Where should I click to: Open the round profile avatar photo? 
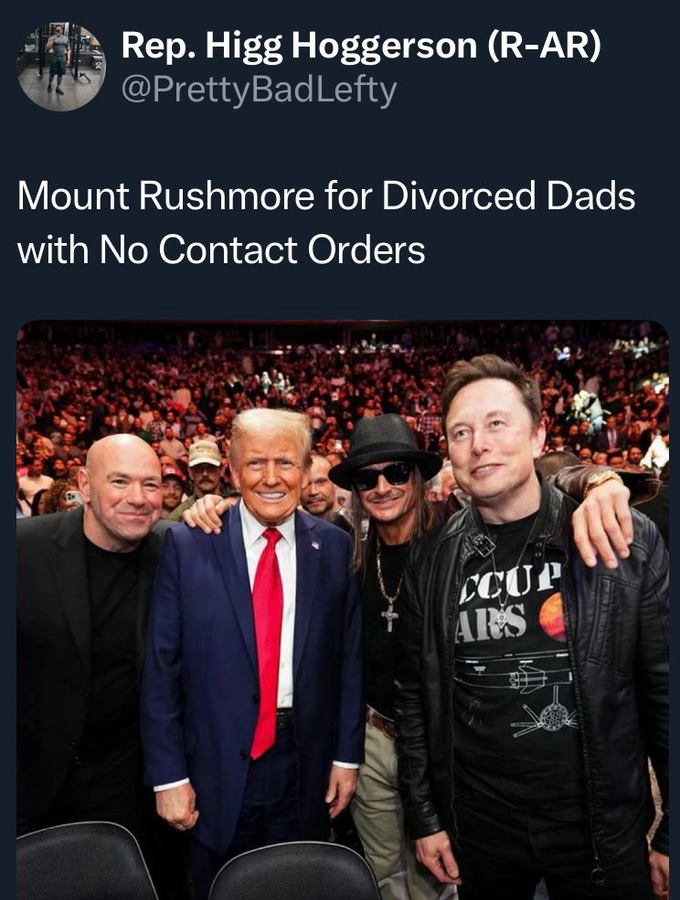point(61,66)
